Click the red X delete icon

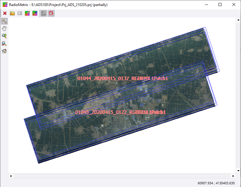click(5, 13)
